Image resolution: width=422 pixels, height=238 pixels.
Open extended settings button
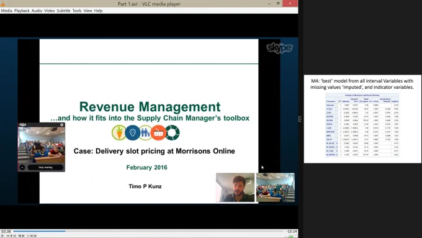pos(23,236)
